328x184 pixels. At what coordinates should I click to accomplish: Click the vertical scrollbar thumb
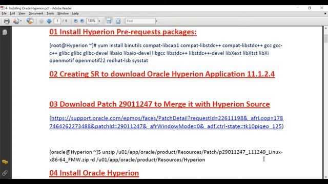[x=325, y=39]
